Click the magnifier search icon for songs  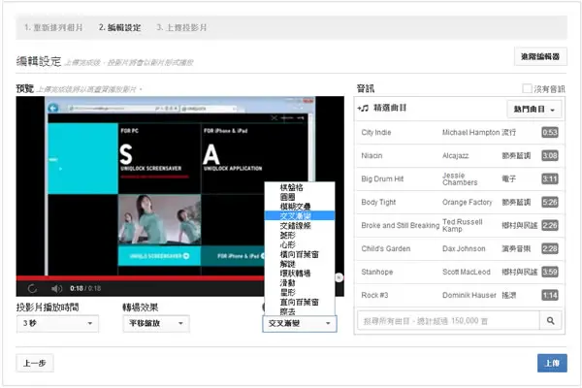551,320
